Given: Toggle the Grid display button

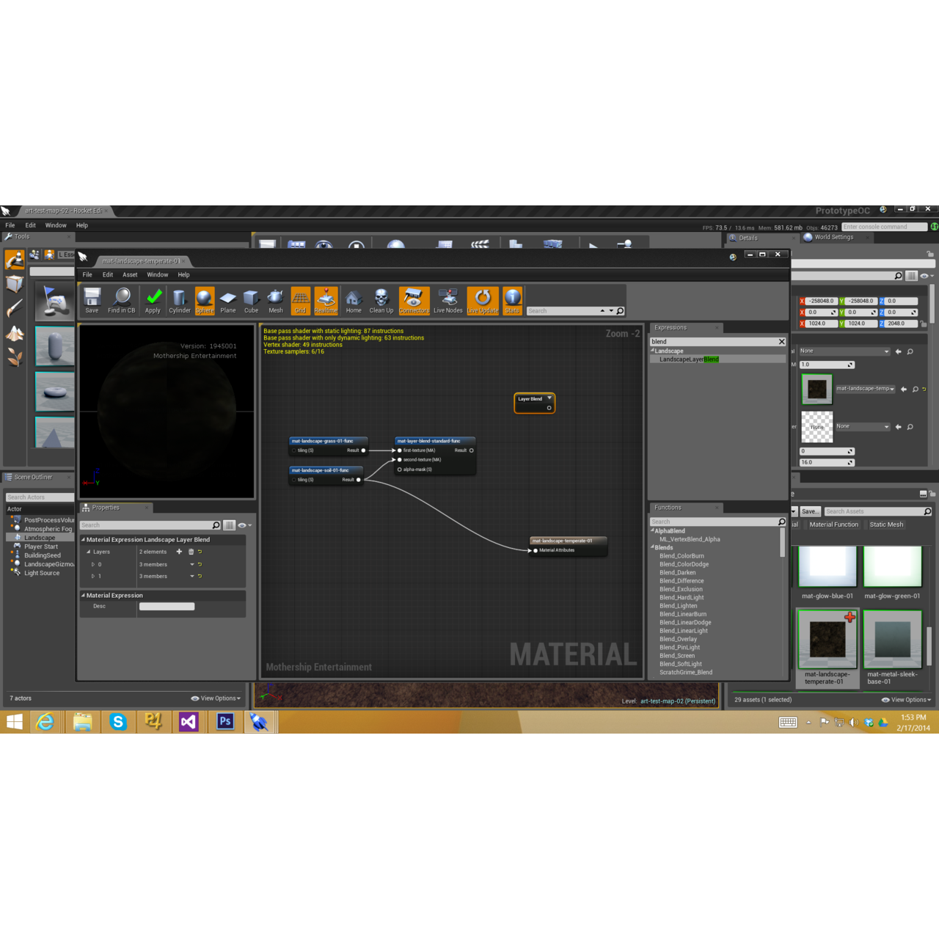Looking at the screenshot, I should tap(300, 299).
